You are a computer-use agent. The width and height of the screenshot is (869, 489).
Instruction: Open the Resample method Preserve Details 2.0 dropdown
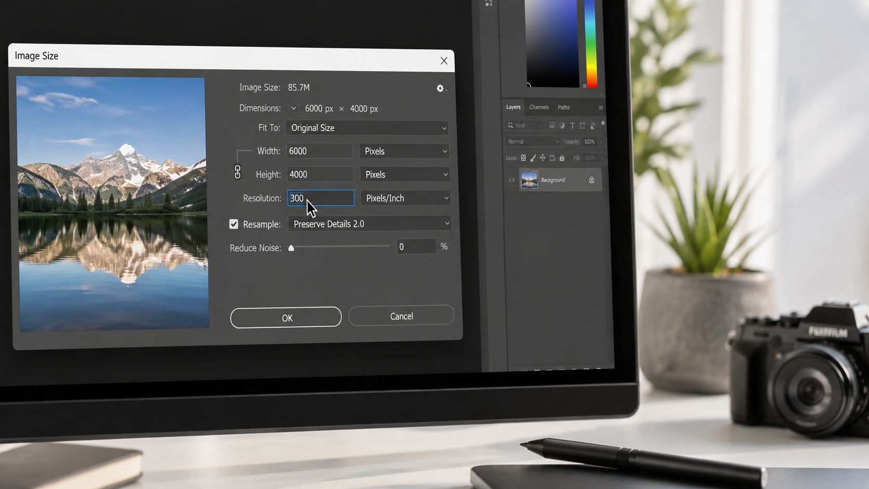pyautogui.click(x=370, y=224)
